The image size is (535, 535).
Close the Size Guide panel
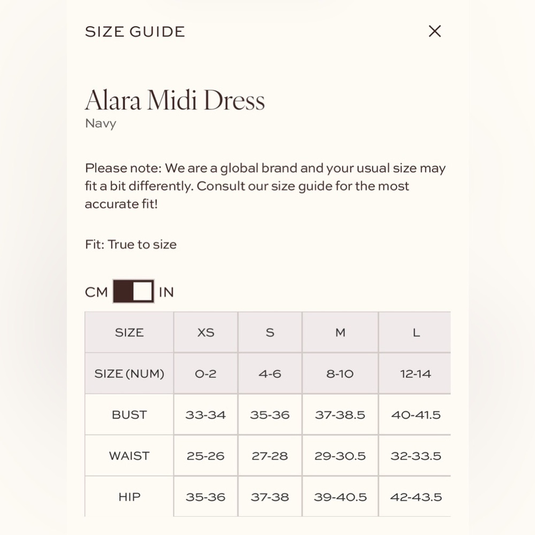(x=435, y=31)
